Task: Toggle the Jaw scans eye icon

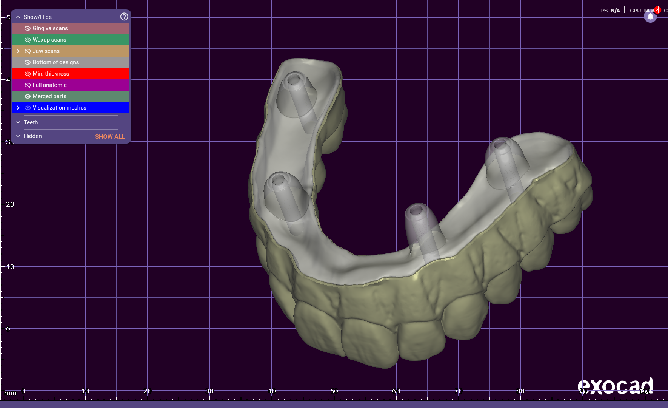Action: click(x=28, y=51)
